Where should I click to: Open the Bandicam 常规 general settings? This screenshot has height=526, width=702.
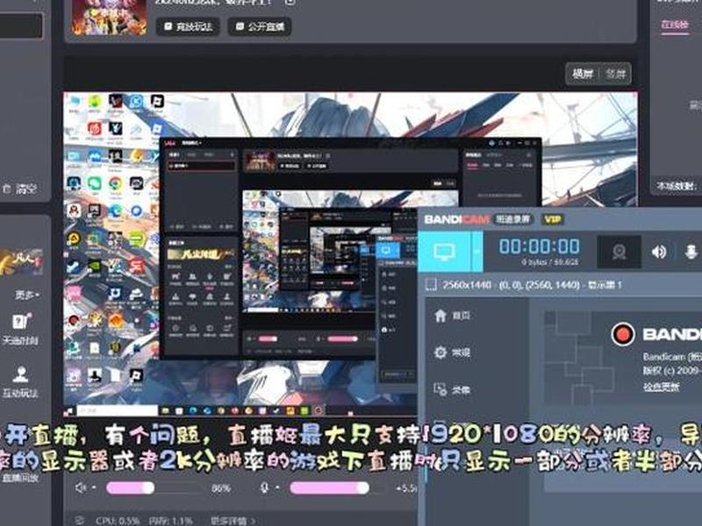(x=453, y=352)
